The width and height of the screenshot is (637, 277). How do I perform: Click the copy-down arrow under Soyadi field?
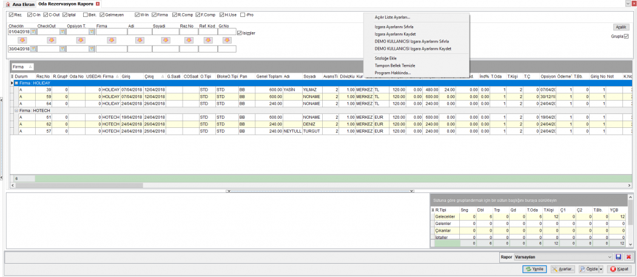click(166, 40)
